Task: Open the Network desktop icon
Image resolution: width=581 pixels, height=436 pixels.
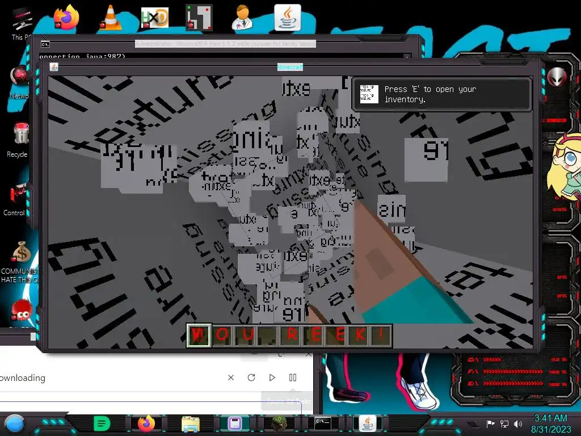Action: coord(19,82)
